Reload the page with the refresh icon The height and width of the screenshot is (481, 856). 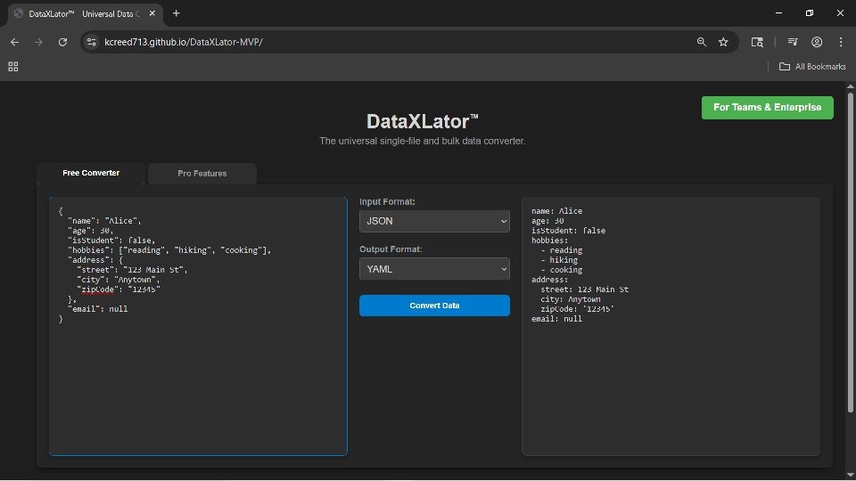tap(62, 42)
